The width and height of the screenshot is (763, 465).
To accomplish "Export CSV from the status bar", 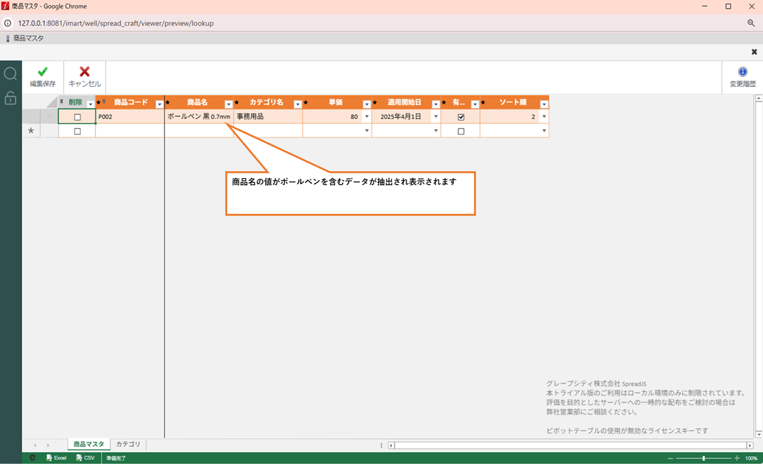I will [x=85, y=458].
